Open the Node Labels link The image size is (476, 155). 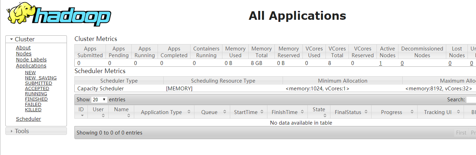click(31, 60)
